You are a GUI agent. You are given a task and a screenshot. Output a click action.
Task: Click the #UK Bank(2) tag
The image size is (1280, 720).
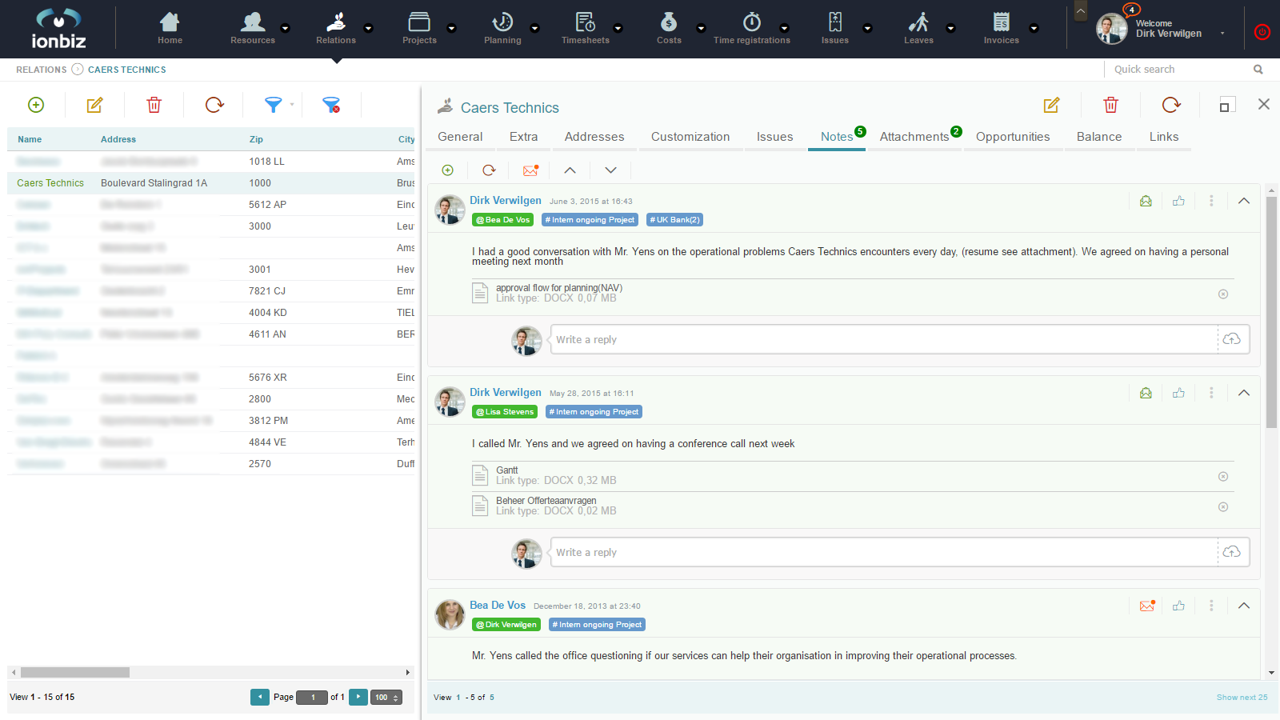[x=674, y=220]
